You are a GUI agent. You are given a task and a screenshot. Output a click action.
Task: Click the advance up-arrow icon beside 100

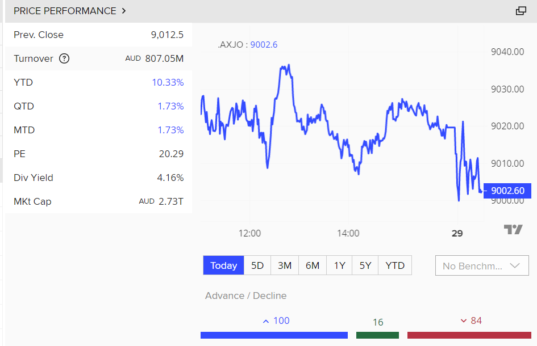(x=265, y=321)
